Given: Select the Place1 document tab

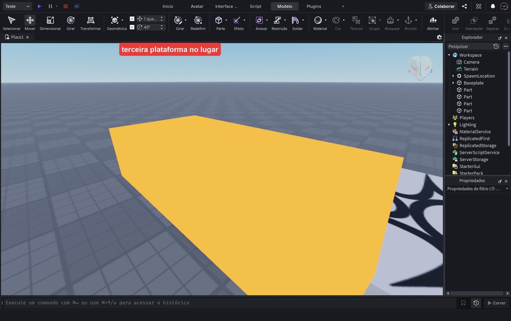Looking at the screenshot, I should [x=17, y=37].
